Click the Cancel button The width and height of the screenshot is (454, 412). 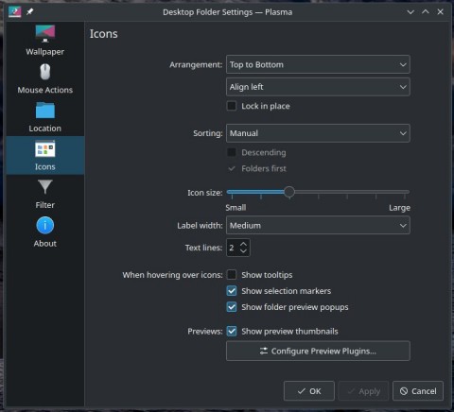(x=418, y=391)
